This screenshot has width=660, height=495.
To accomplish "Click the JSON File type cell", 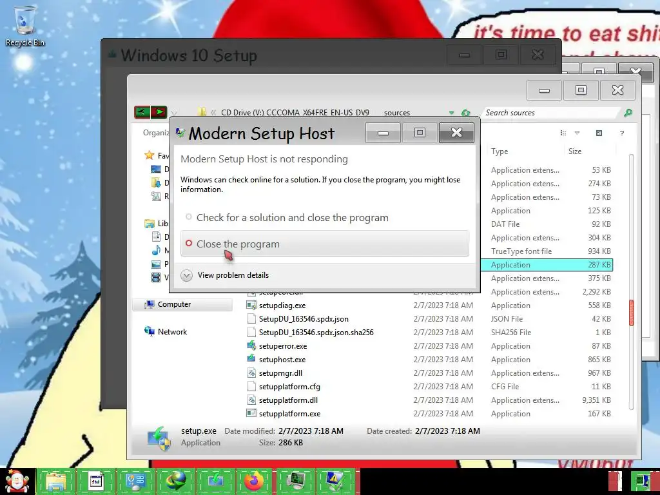I will (x=507, y=318).
